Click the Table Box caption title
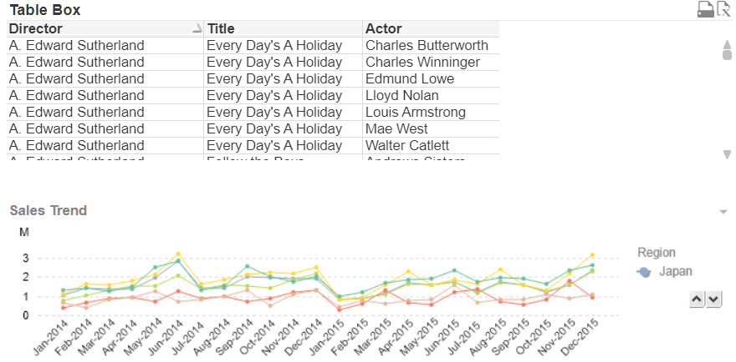The image size is (736, 362). pyautogui.click(x=45, y=10)
